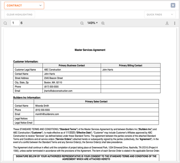This screenshot has width=180, height=163.
Task: Expand the Quick Finds dropdown
Action: point(160,15)
